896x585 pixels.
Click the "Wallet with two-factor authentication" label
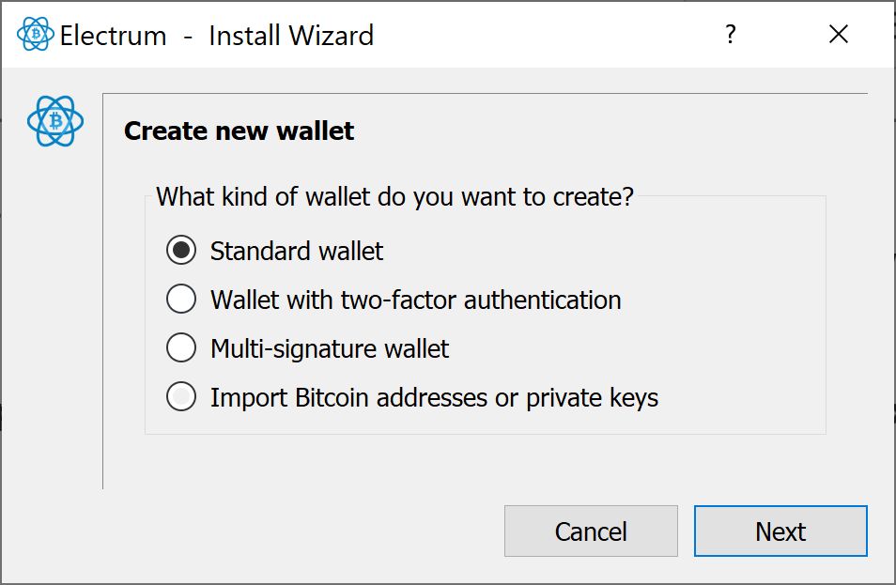415,300
